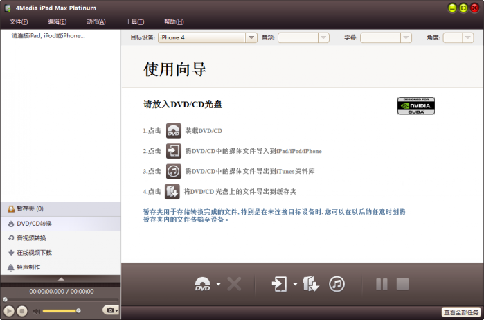Viewport: 484px width, 320px height.
Task: Open the 帮助(H) menu
Action: click(x=174, y=21)
